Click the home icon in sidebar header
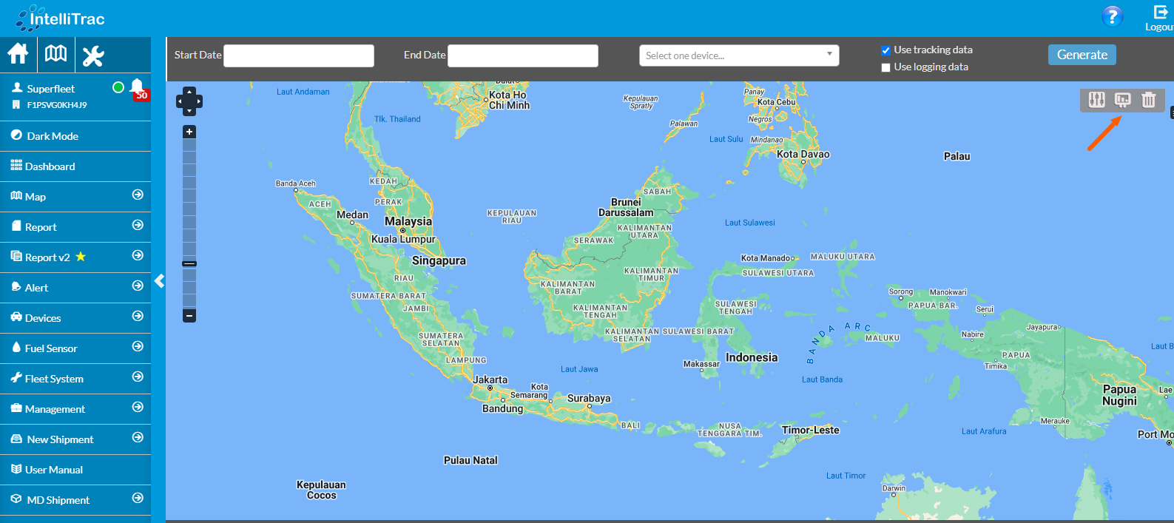 pyautogui.click(x=18, y=54)
